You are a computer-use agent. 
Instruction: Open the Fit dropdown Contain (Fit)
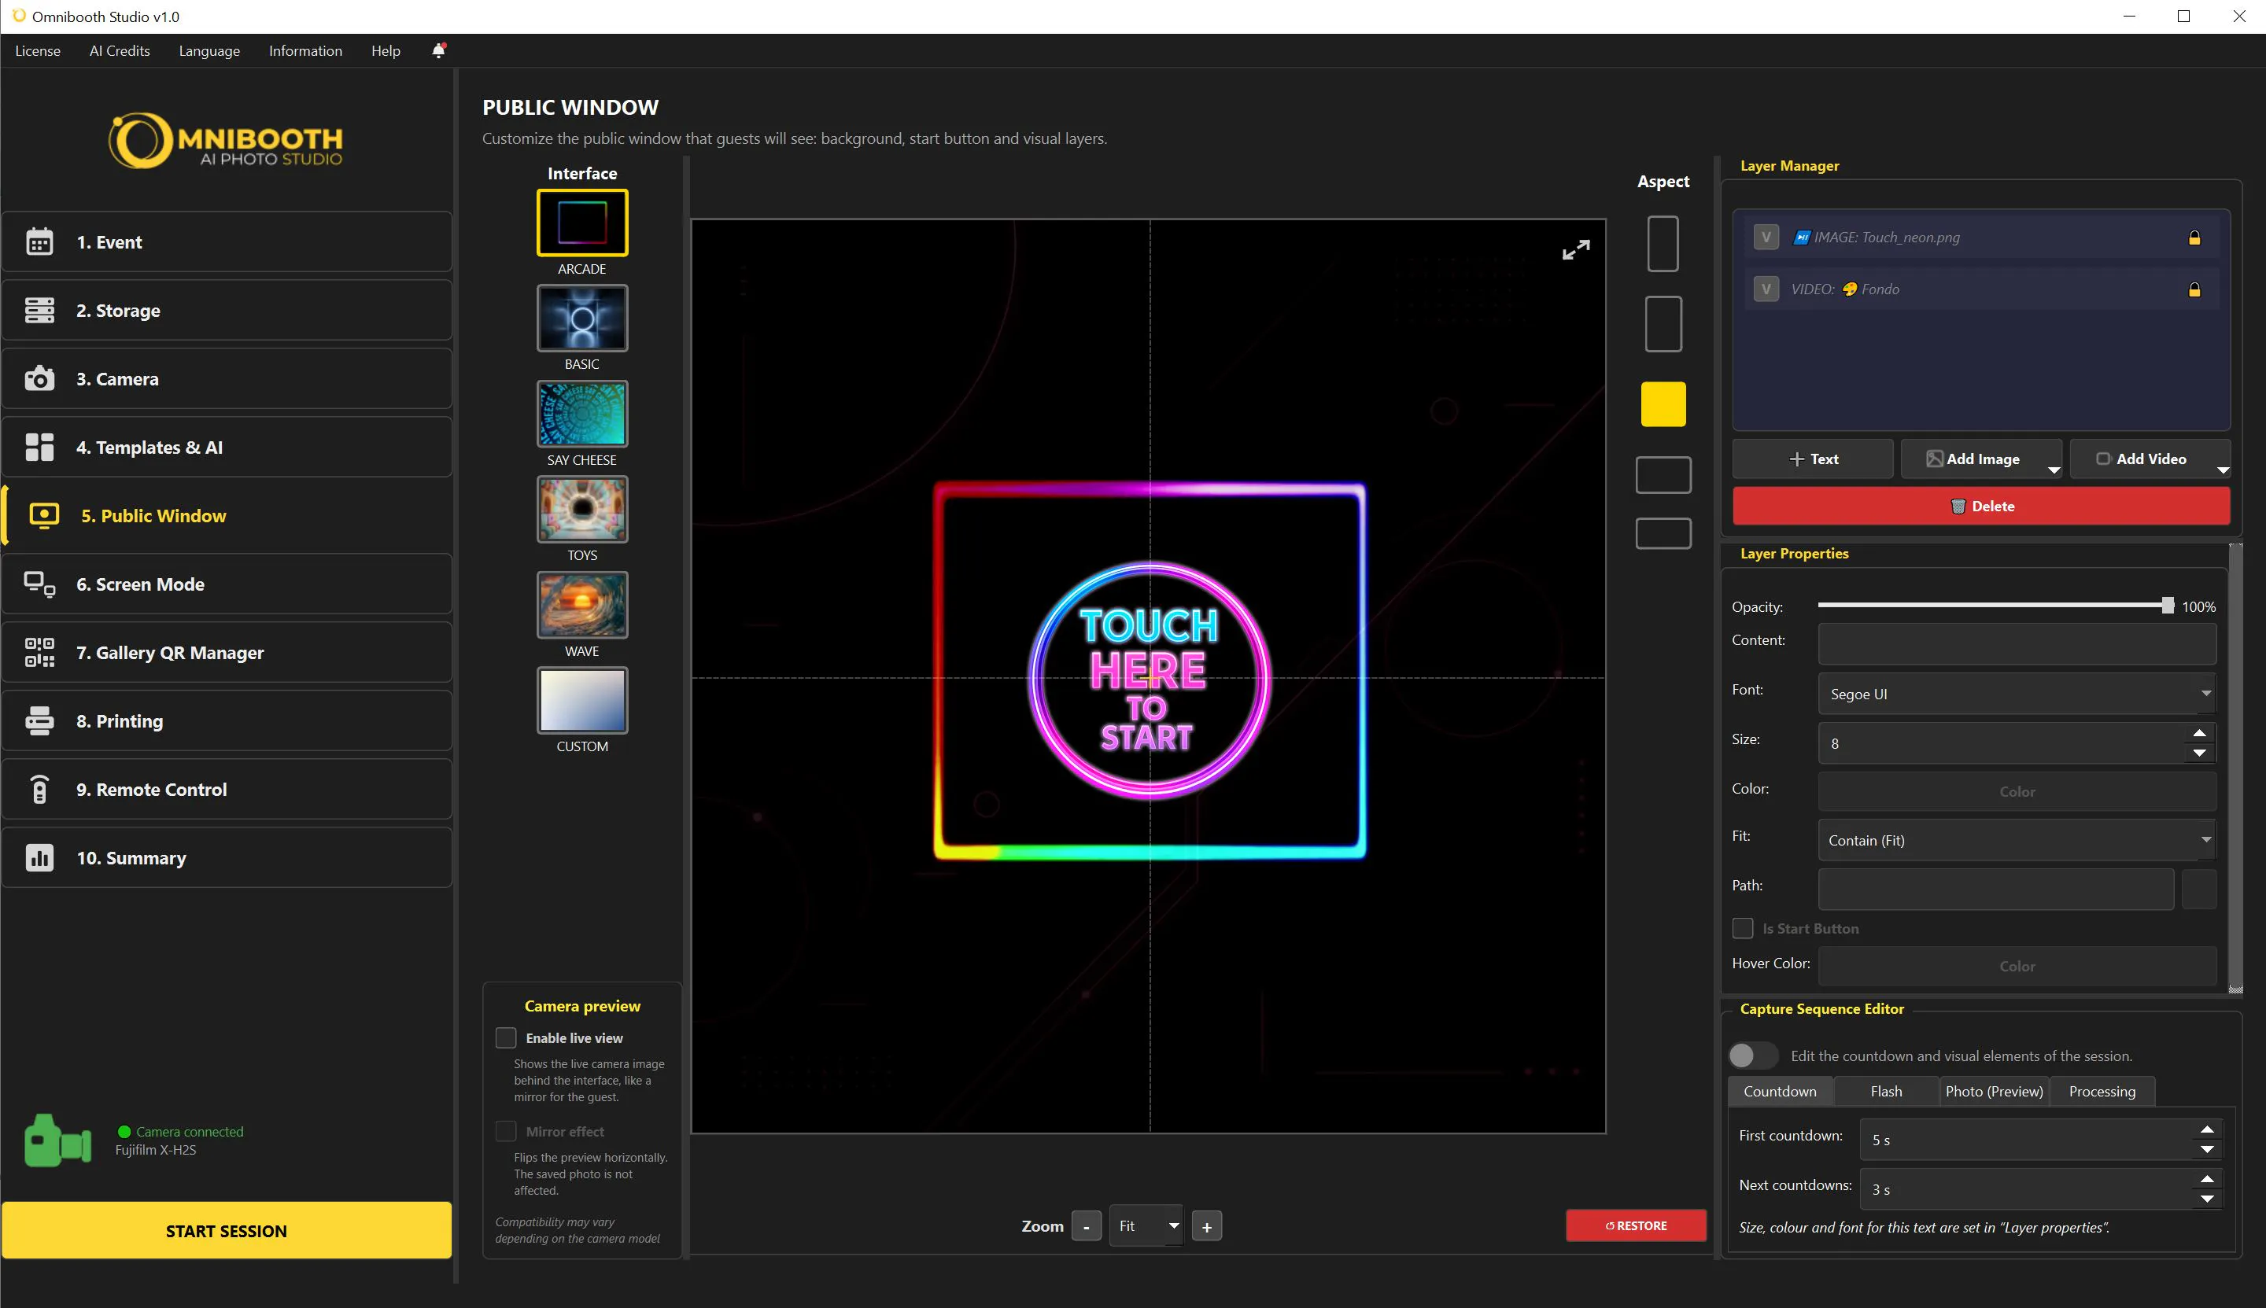click(2017, 840)
